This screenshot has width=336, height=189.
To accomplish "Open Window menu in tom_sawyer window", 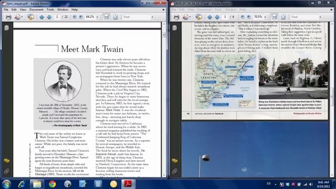I will (62, 9).
